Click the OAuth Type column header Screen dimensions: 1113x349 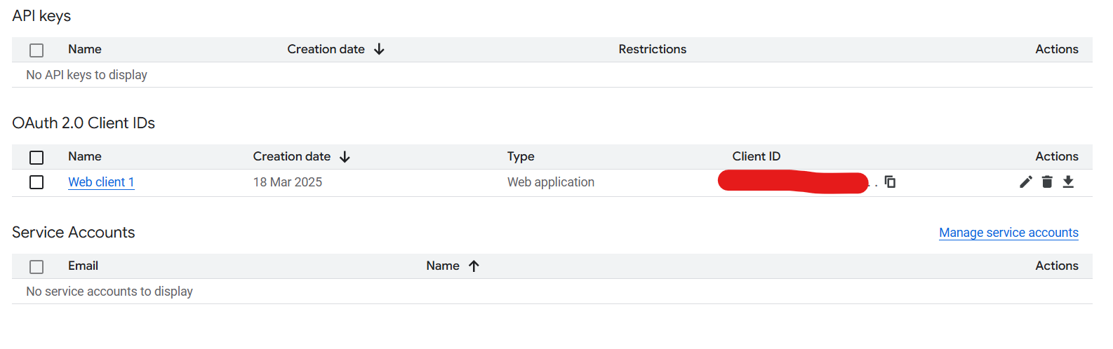click(x=521, y=156)
